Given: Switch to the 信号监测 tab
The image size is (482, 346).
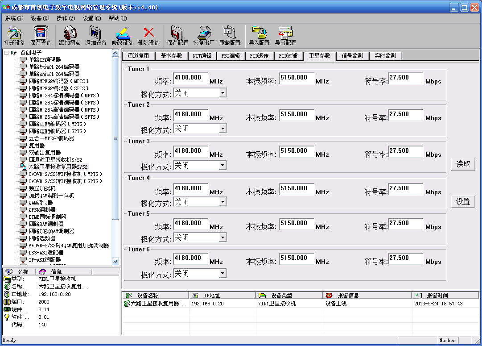Looking at the screenshot, I should pos(352,56).
